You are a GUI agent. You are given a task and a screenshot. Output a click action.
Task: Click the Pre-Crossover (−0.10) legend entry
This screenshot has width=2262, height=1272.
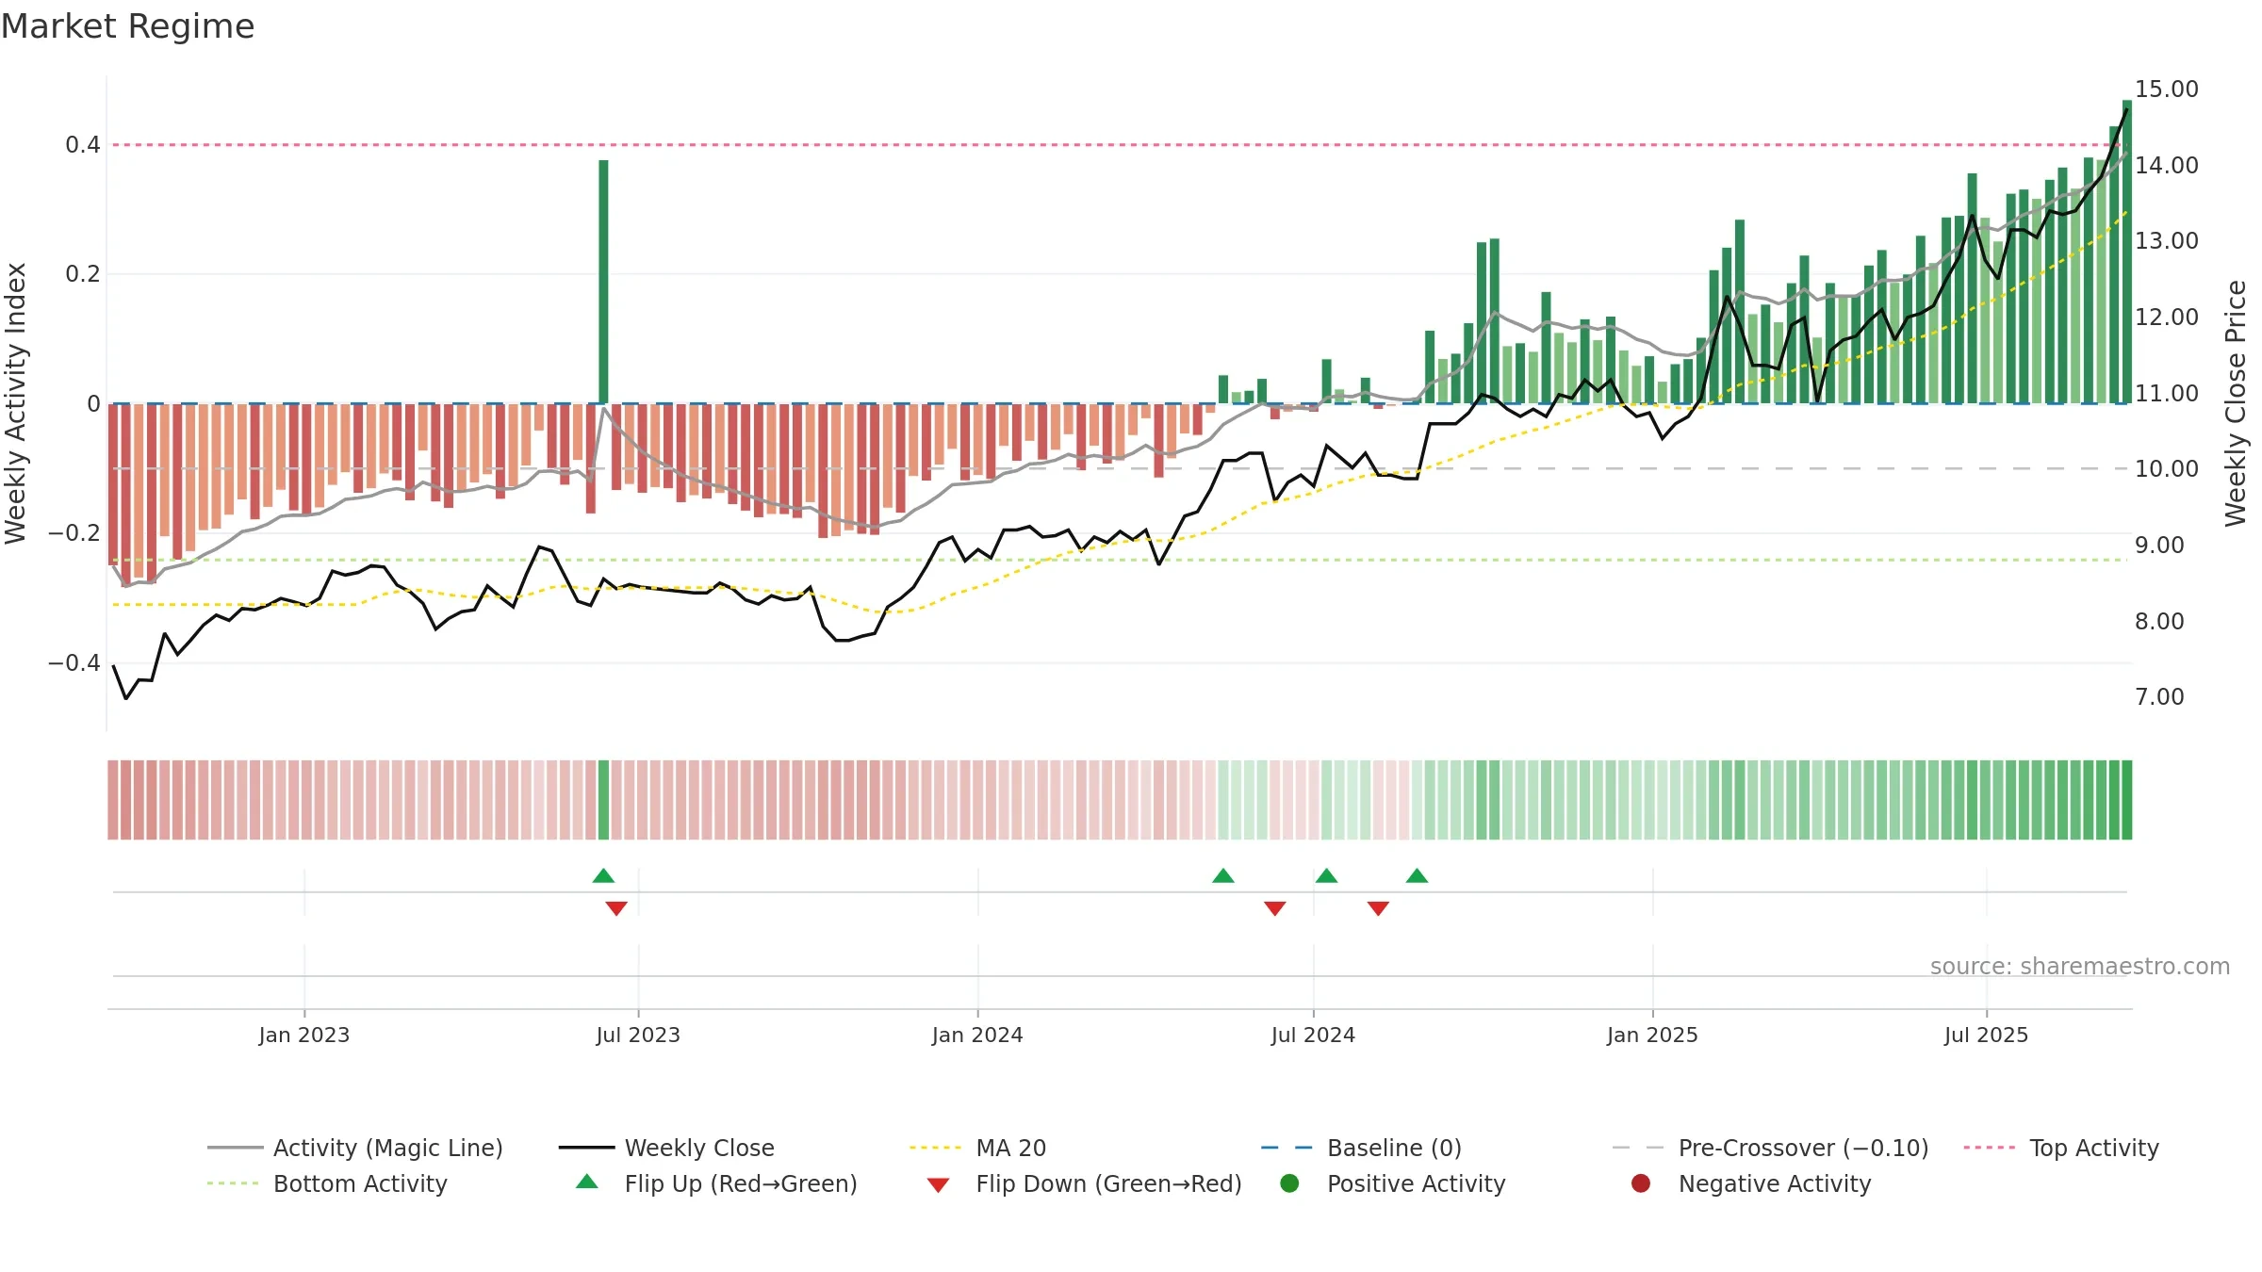[1770, 1148]
